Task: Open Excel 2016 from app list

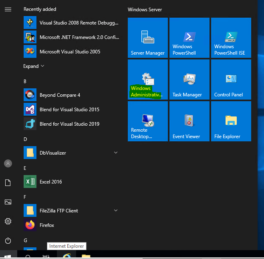Action: [72, 182]
